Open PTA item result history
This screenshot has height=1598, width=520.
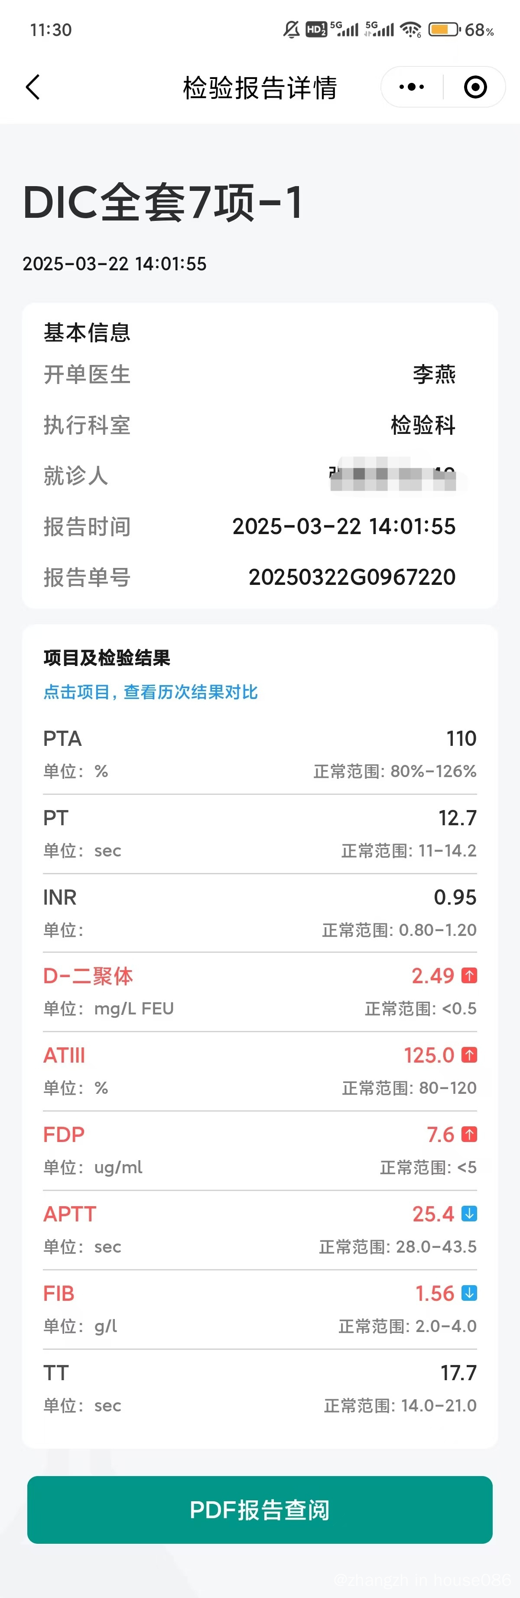[260, 755]
